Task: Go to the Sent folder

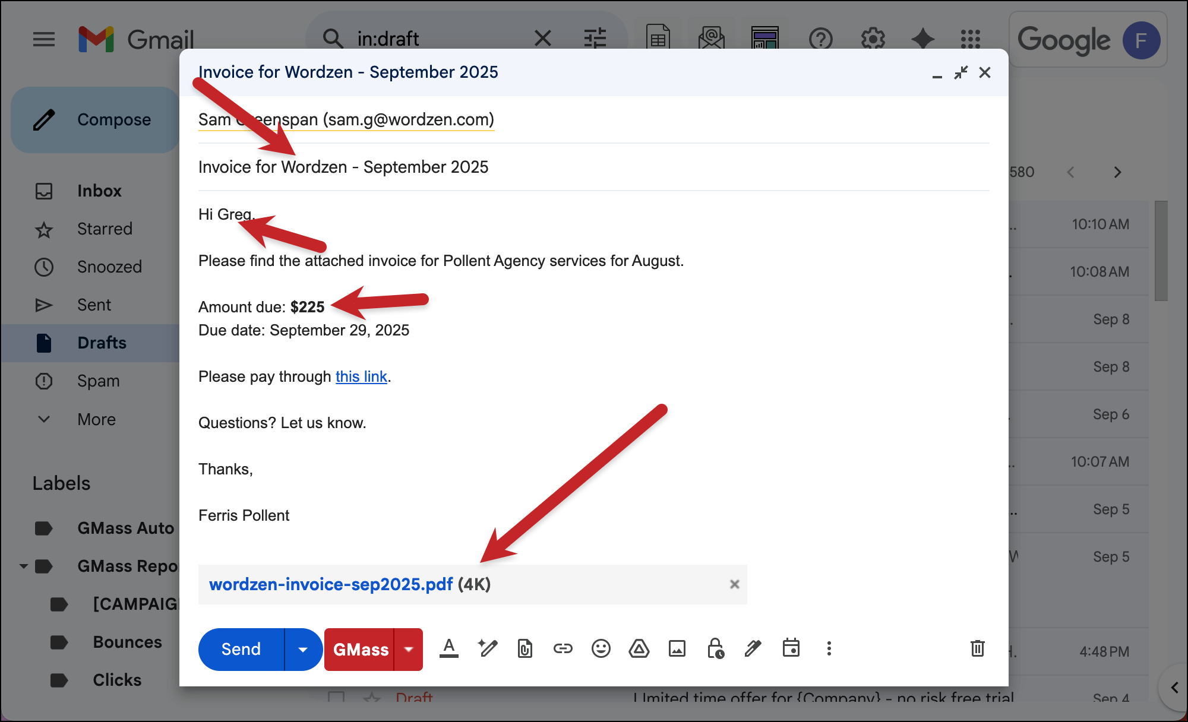Action: (94, 305)
